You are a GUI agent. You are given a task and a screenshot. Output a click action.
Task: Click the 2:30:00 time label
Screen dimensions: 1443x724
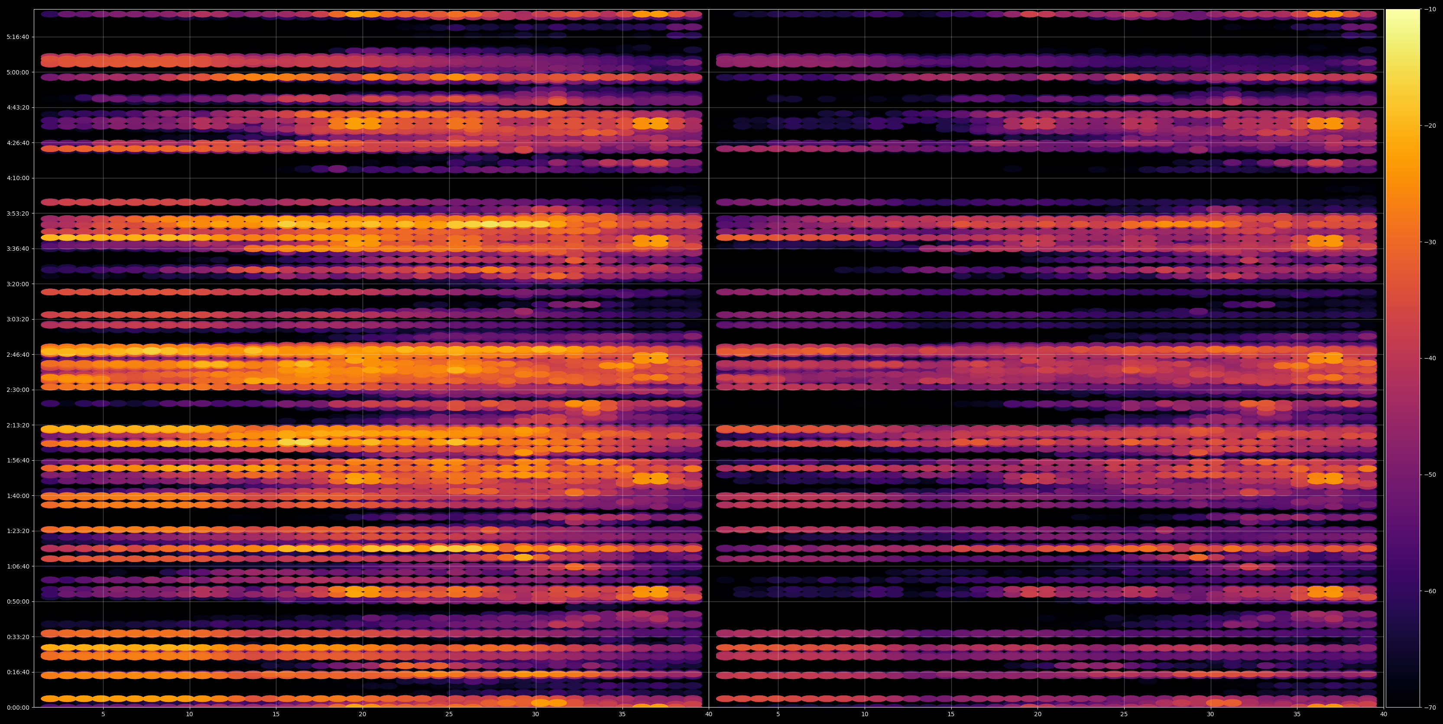click(17, 390)
